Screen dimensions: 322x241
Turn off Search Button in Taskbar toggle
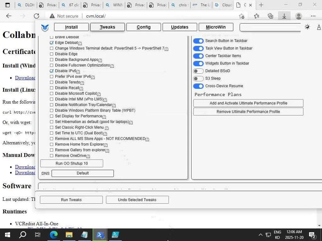click(x=198, y=41)
